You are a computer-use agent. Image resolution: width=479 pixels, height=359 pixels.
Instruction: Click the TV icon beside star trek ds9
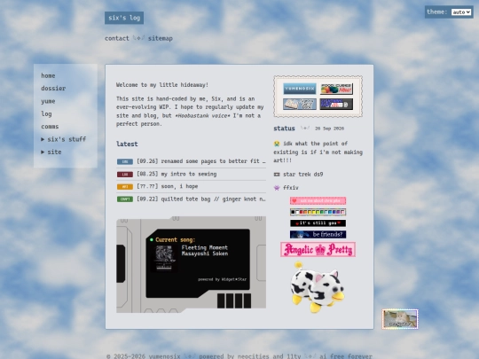click(277, 175)
